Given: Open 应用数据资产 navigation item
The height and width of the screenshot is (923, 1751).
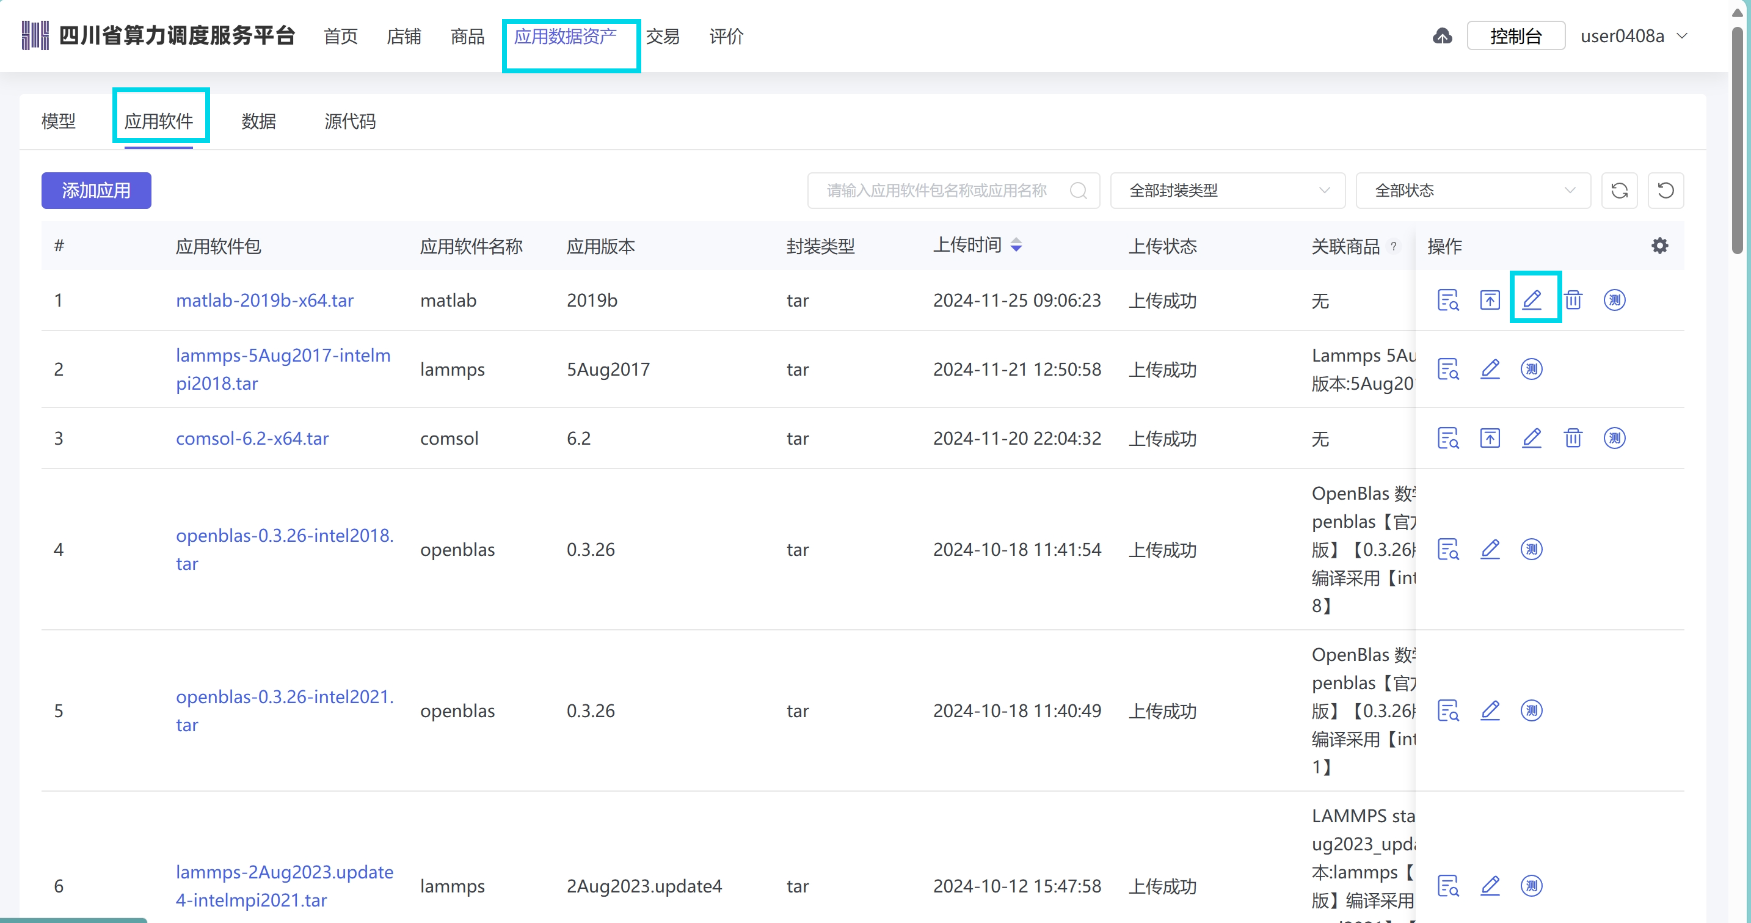Looking at the screenshot, I should click(x=566, y=36).
